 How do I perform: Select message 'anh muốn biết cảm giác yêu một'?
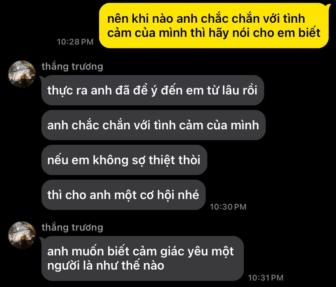tap(142, 258)
